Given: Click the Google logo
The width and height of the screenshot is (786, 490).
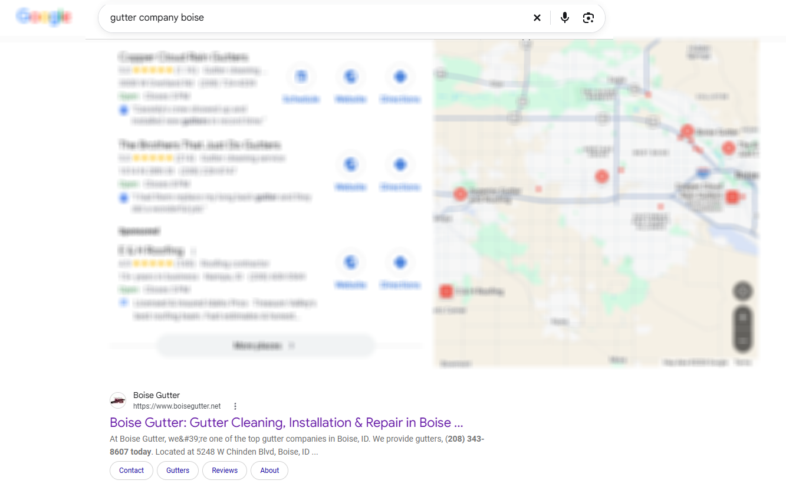Looking at the screenshot, I should [44, 17].
